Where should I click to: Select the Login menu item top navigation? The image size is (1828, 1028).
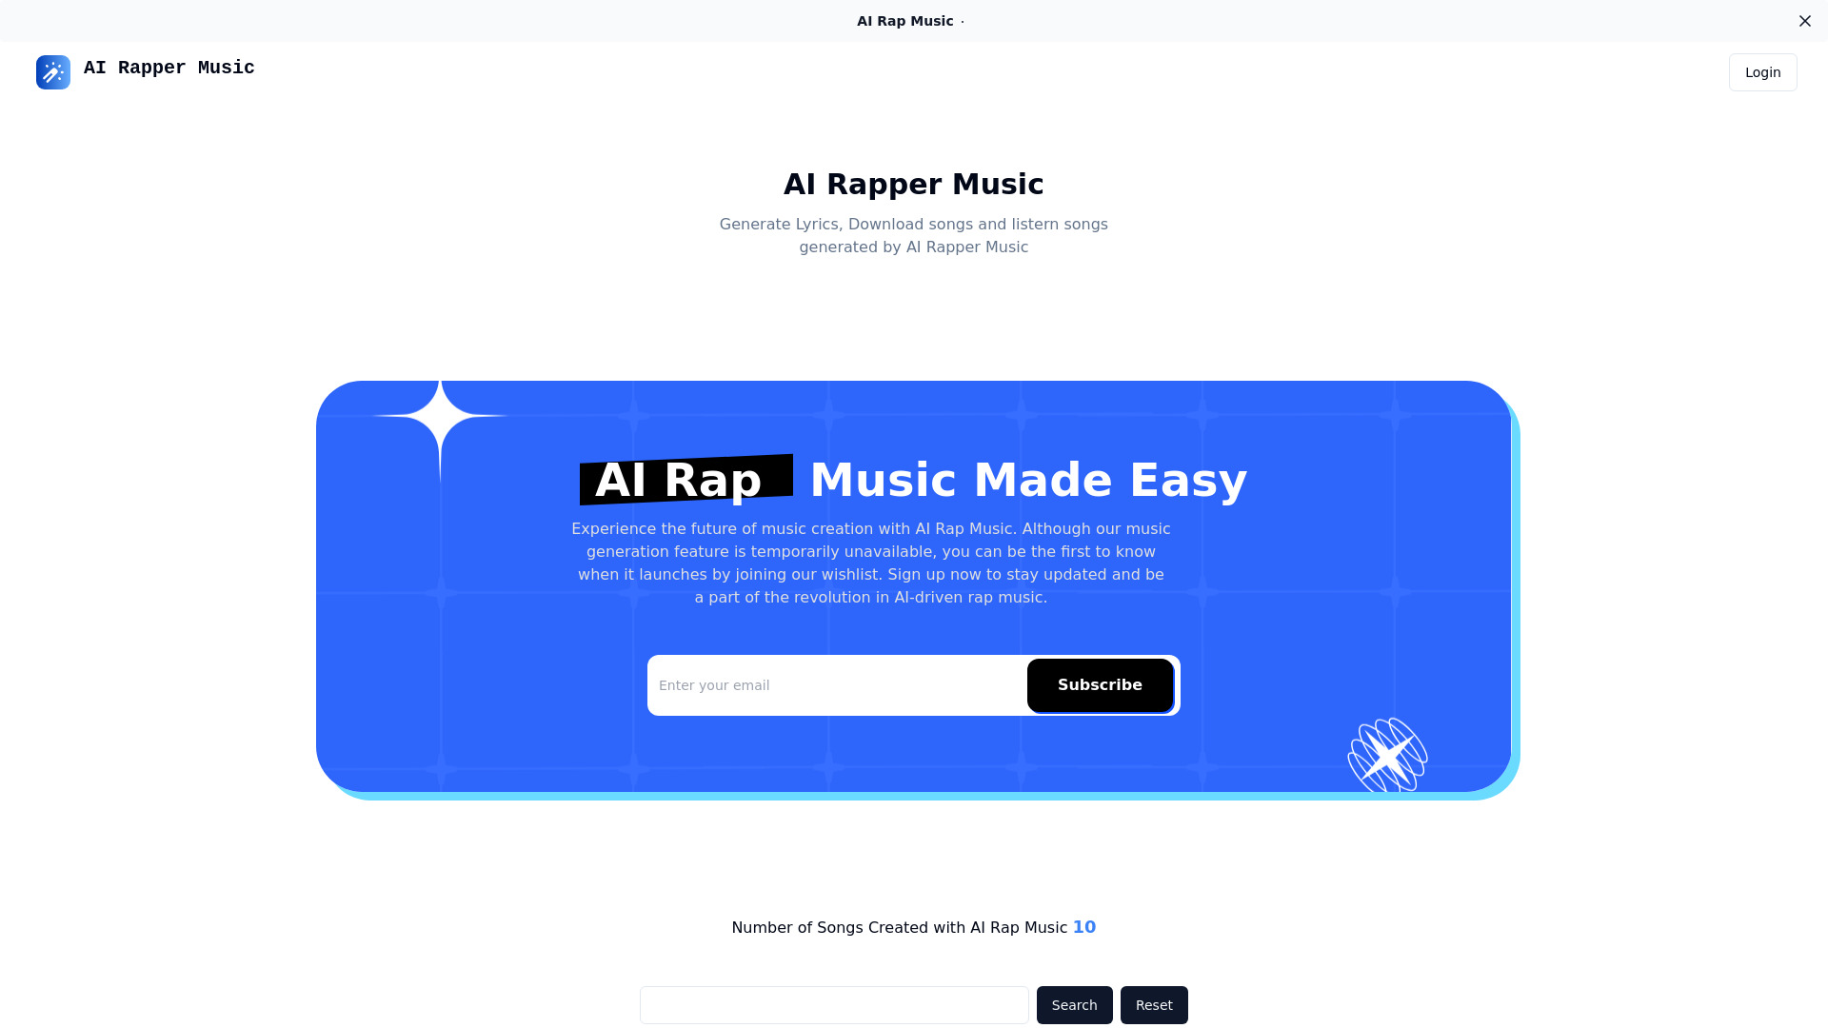pos(1762,71)
